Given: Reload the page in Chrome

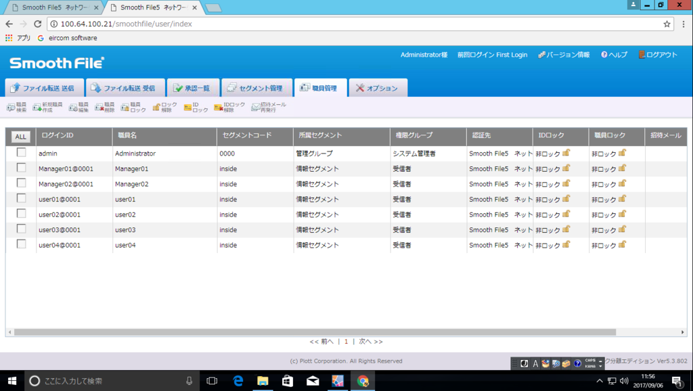Looking at the screenshot, I should [x=38, y=24].
